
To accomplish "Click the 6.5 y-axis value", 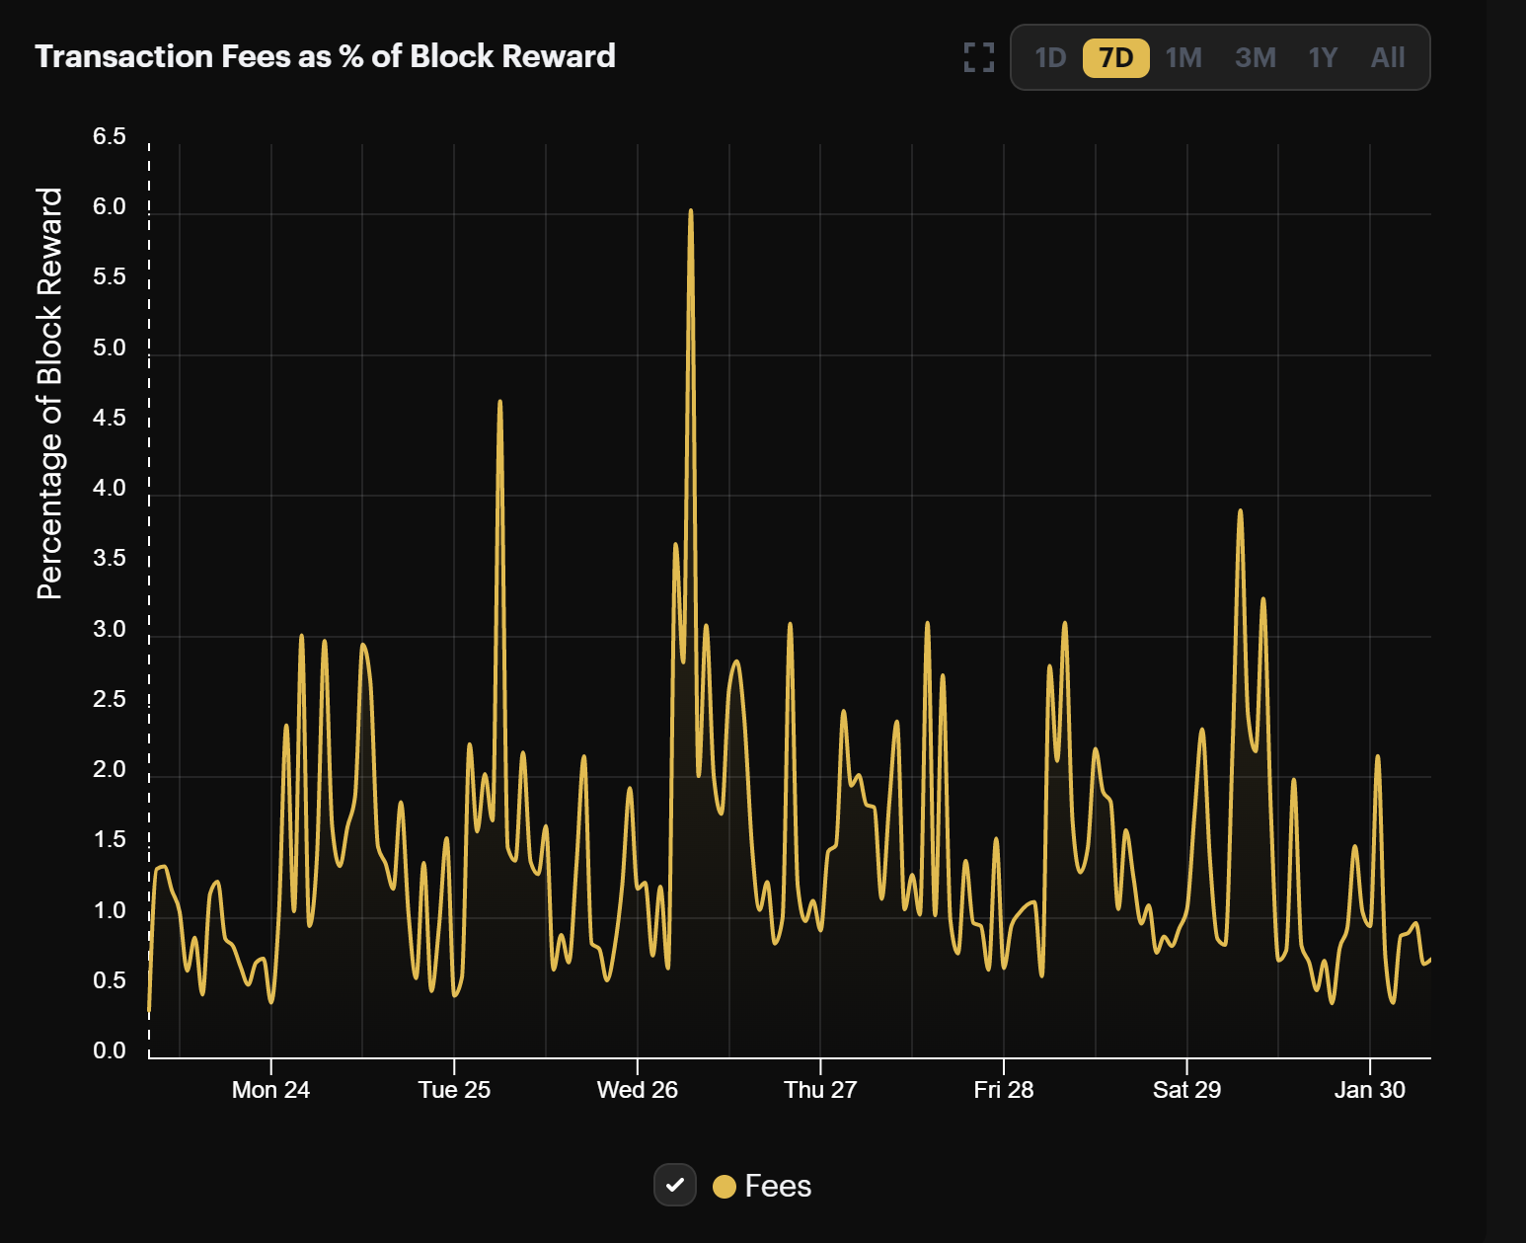I will [x=110, y=136].
